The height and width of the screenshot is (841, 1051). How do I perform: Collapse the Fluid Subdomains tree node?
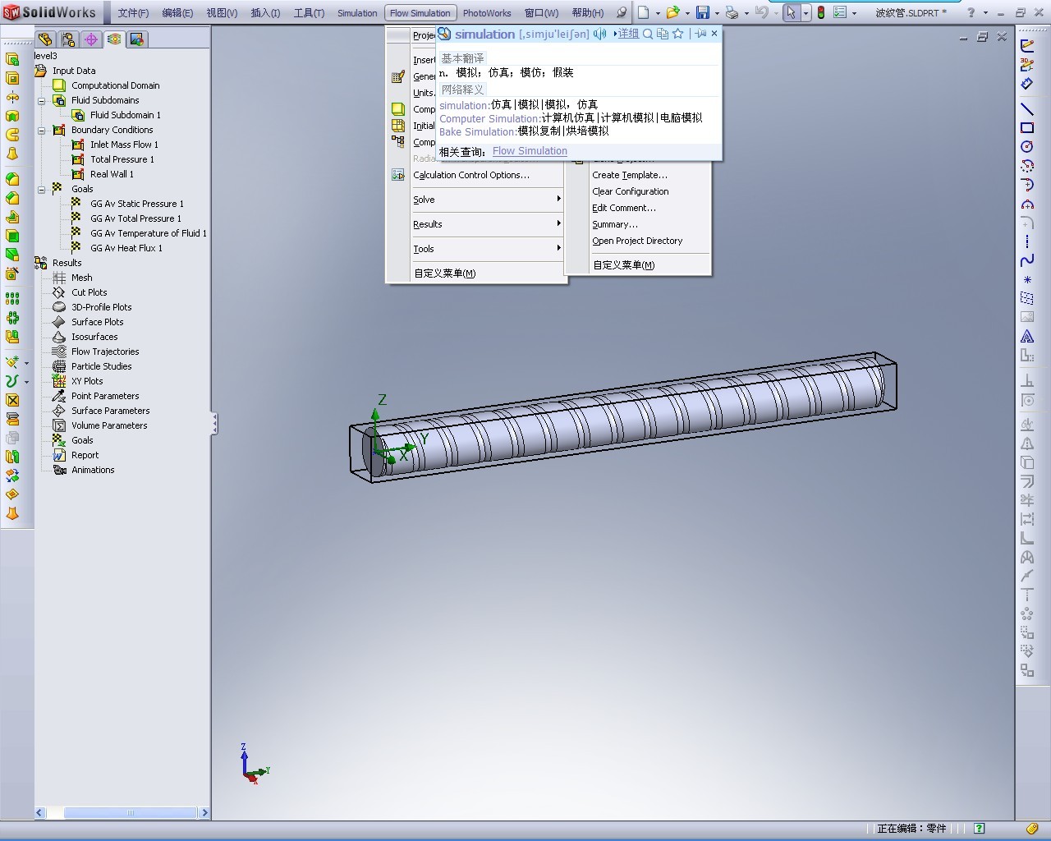coord(41,101)
